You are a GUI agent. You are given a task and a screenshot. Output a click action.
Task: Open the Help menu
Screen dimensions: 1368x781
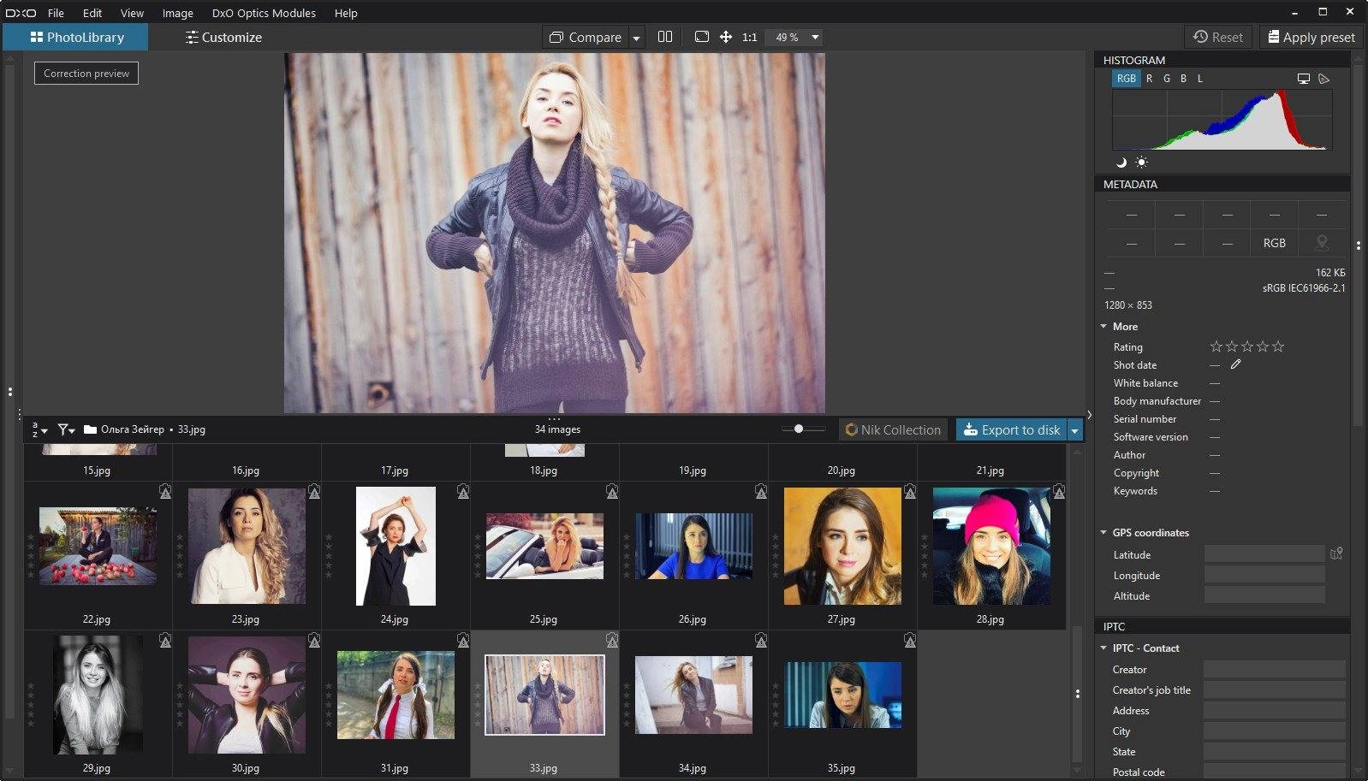click(346, 13)
